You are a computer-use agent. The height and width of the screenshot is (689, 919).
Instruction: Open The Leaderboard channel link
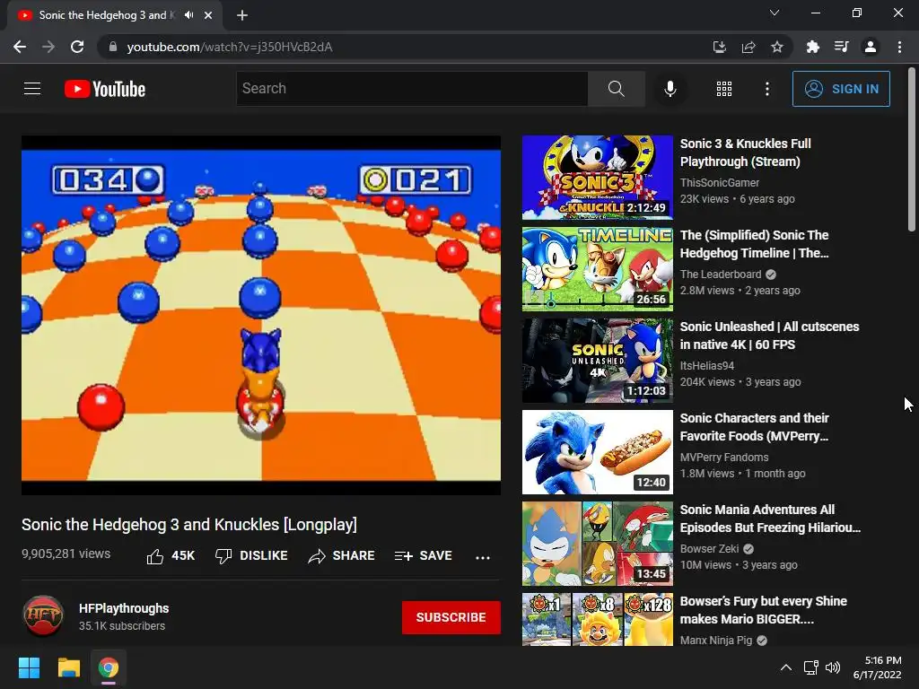(721, 275)
